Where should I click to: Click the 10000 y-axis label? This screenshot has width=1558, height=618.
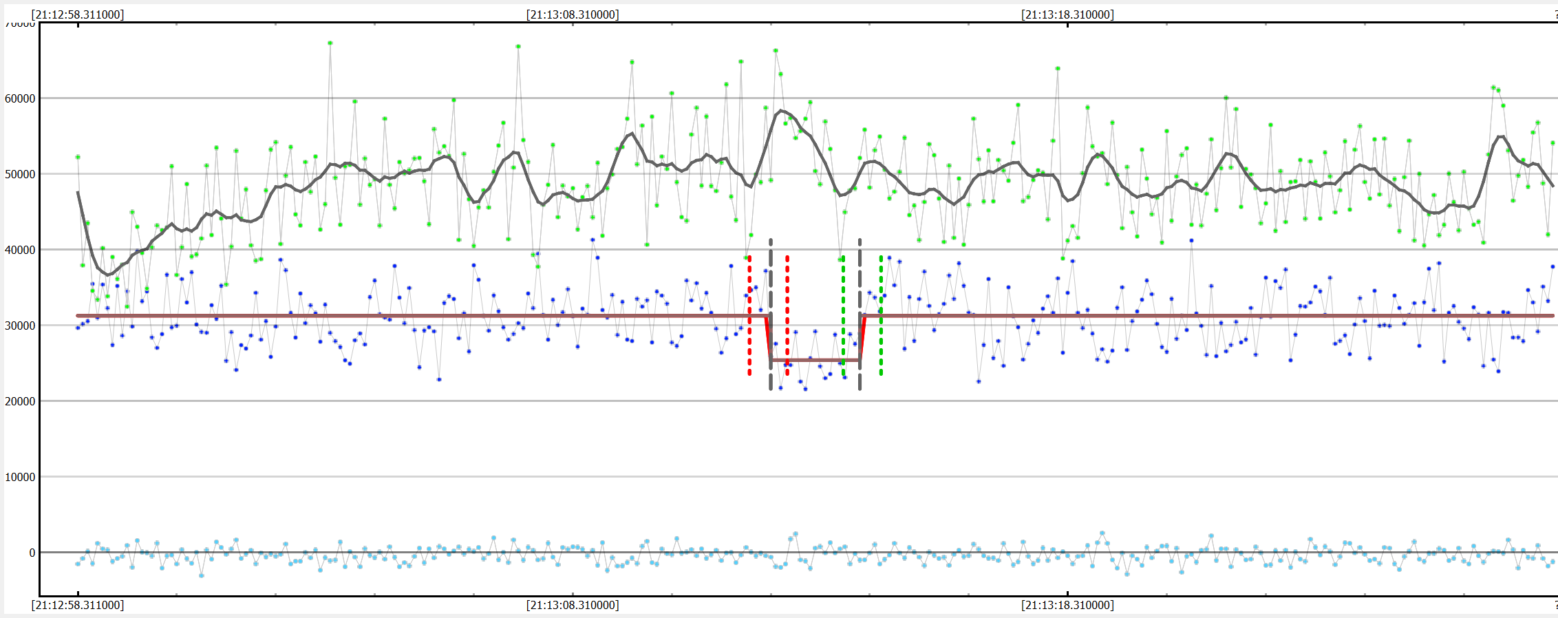20,477
